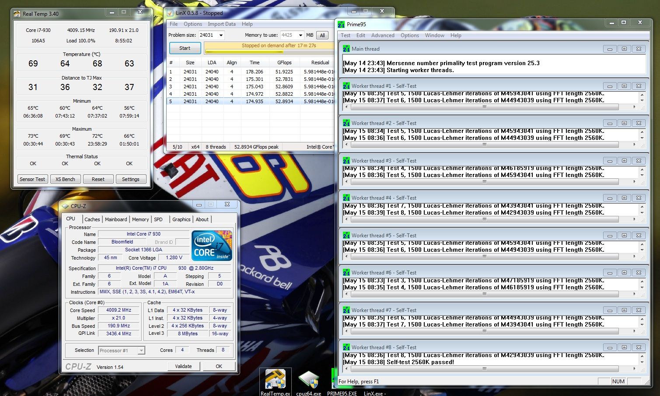Click the Validate button in CPU-Z
Image resolution: width=660 pixels, height=396 pixels.
[184, 366]
